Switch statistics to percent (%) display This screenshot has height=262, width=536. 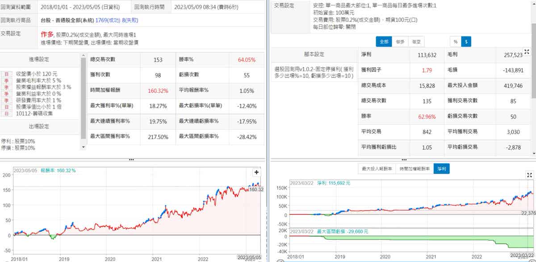456,41
